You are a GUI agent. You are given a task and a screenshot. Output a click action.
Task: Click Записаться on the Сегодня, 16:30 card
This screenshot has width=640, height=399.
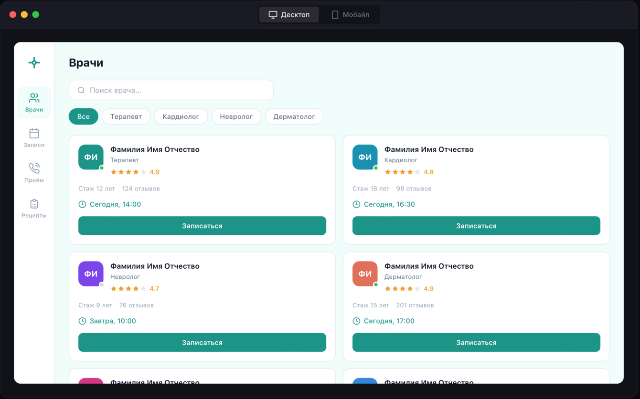pyautogui.click(x=476, y=226)
